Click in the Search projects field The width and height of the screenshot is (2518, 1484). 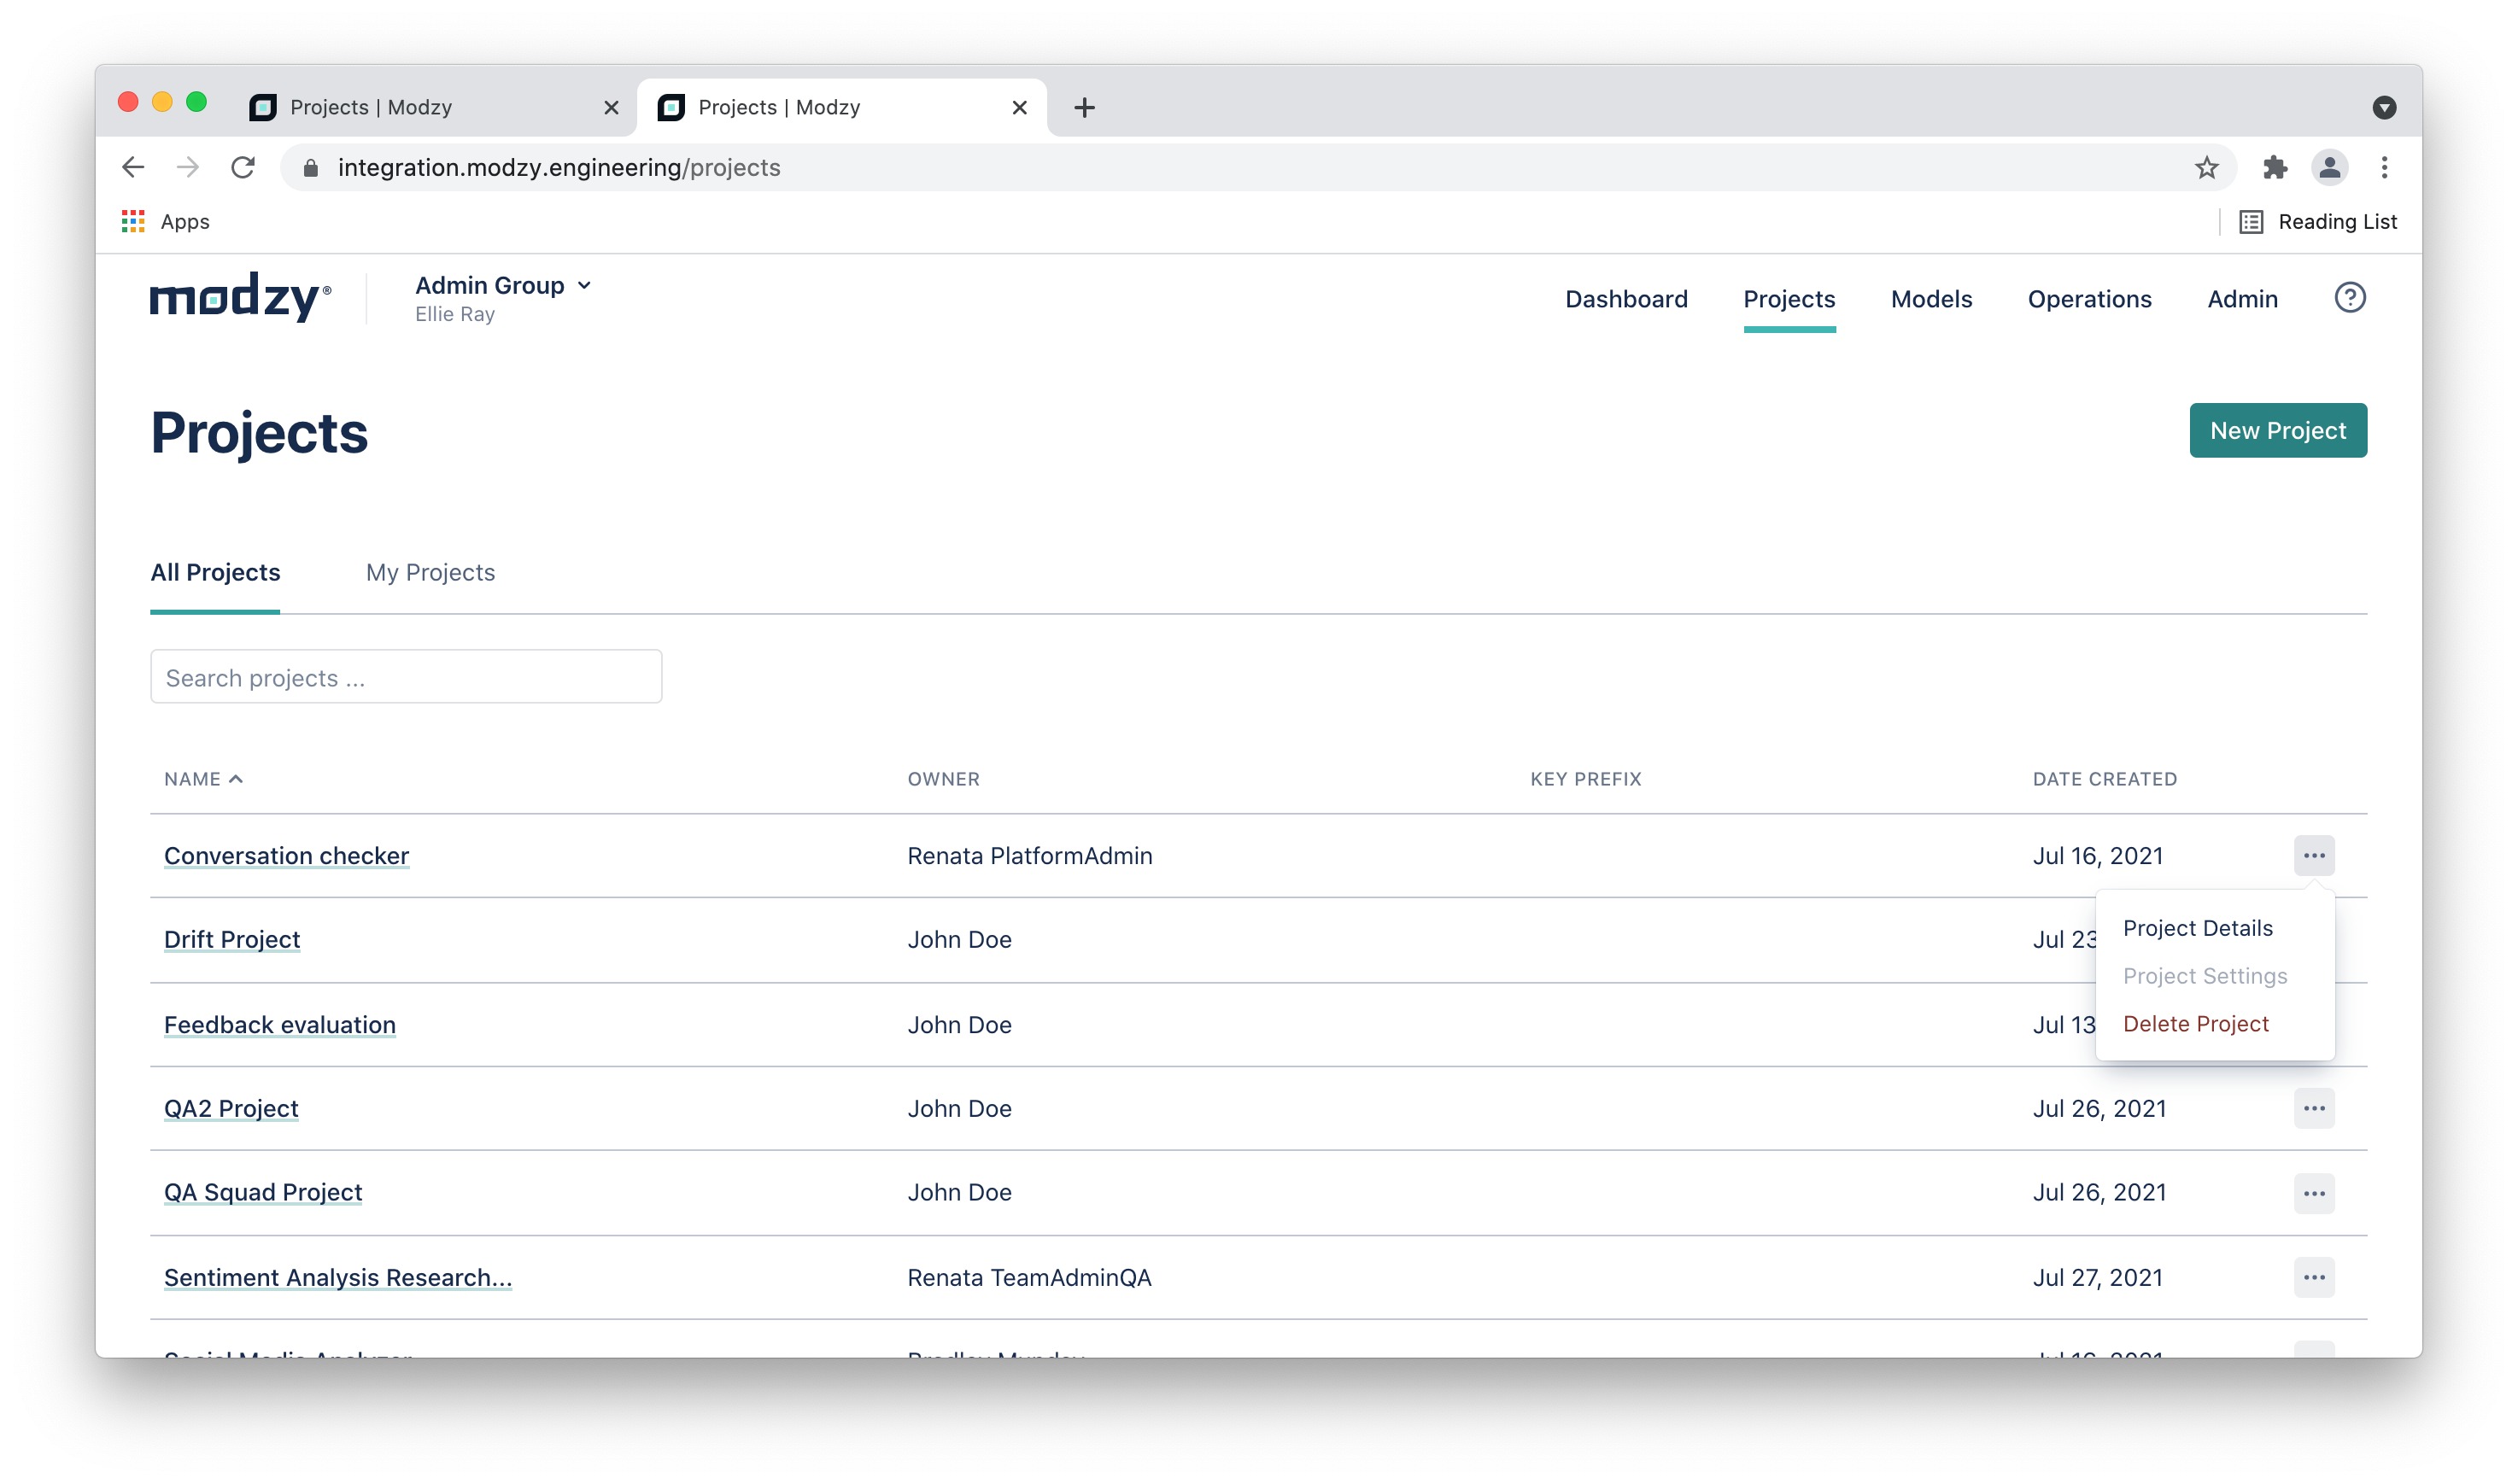click(x=405, y=677)
